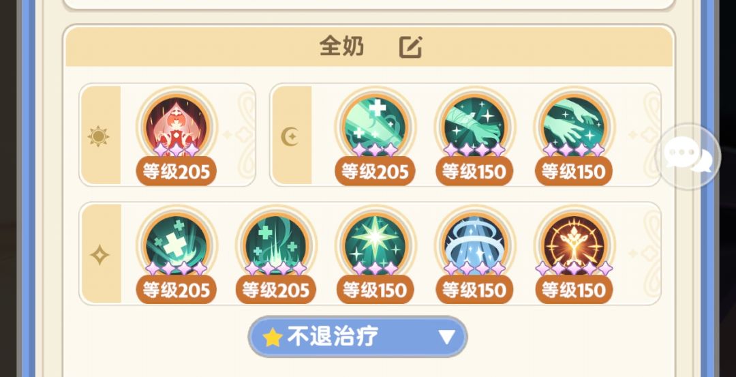Click the 全奶 preset title
Screen dimensions: 736x377
coord(341,46)
